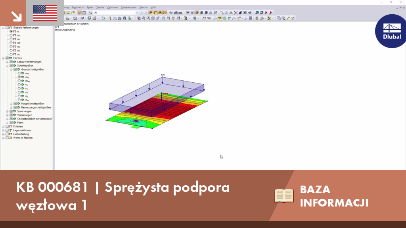Expand the Spannungen tree node

click(x=7, y=111)
